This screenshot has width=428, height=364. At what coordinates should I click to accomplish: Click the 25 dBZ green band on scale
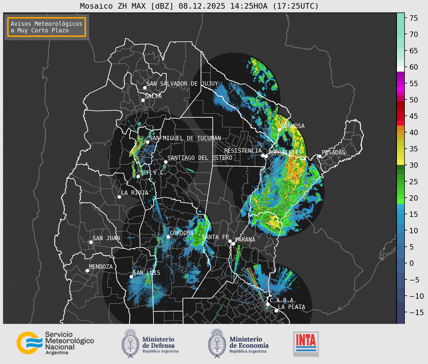pos(401,182)
